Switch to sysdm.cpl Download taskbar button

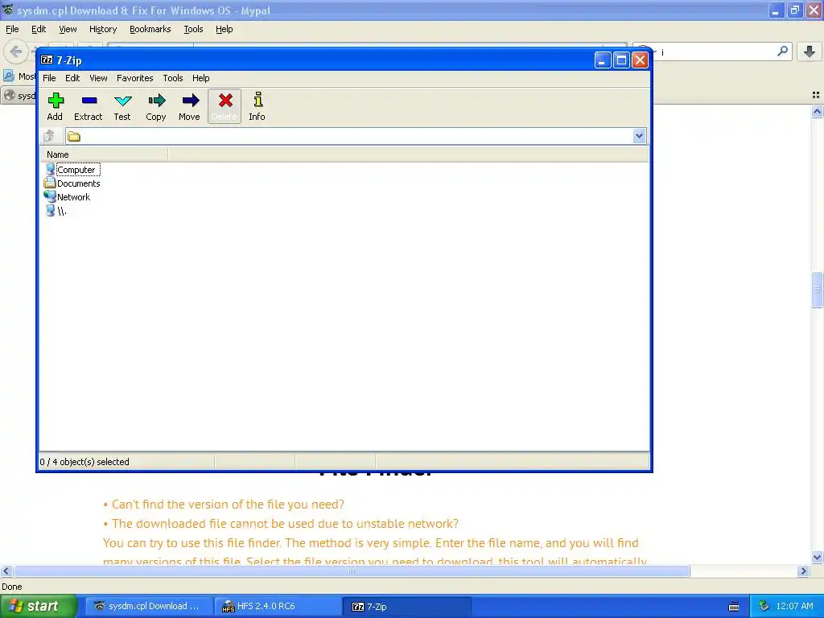tap(149, 606)
